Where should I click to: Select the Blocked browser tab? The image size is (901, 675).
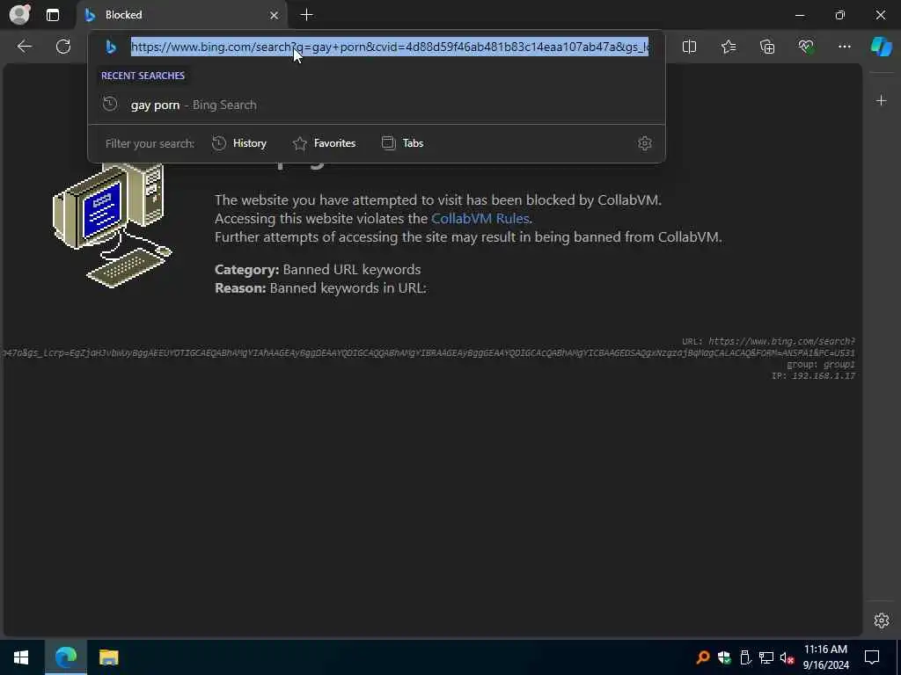click(181, 15)
